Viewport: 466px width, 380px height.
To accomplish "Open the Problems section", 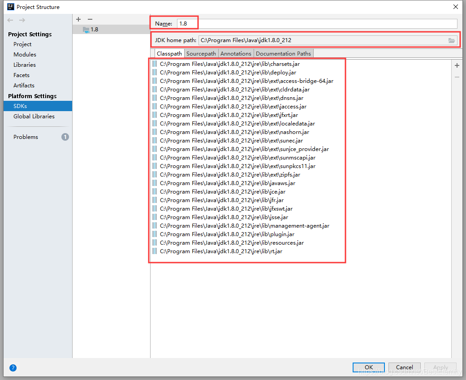I will click(x=26, y=137).
